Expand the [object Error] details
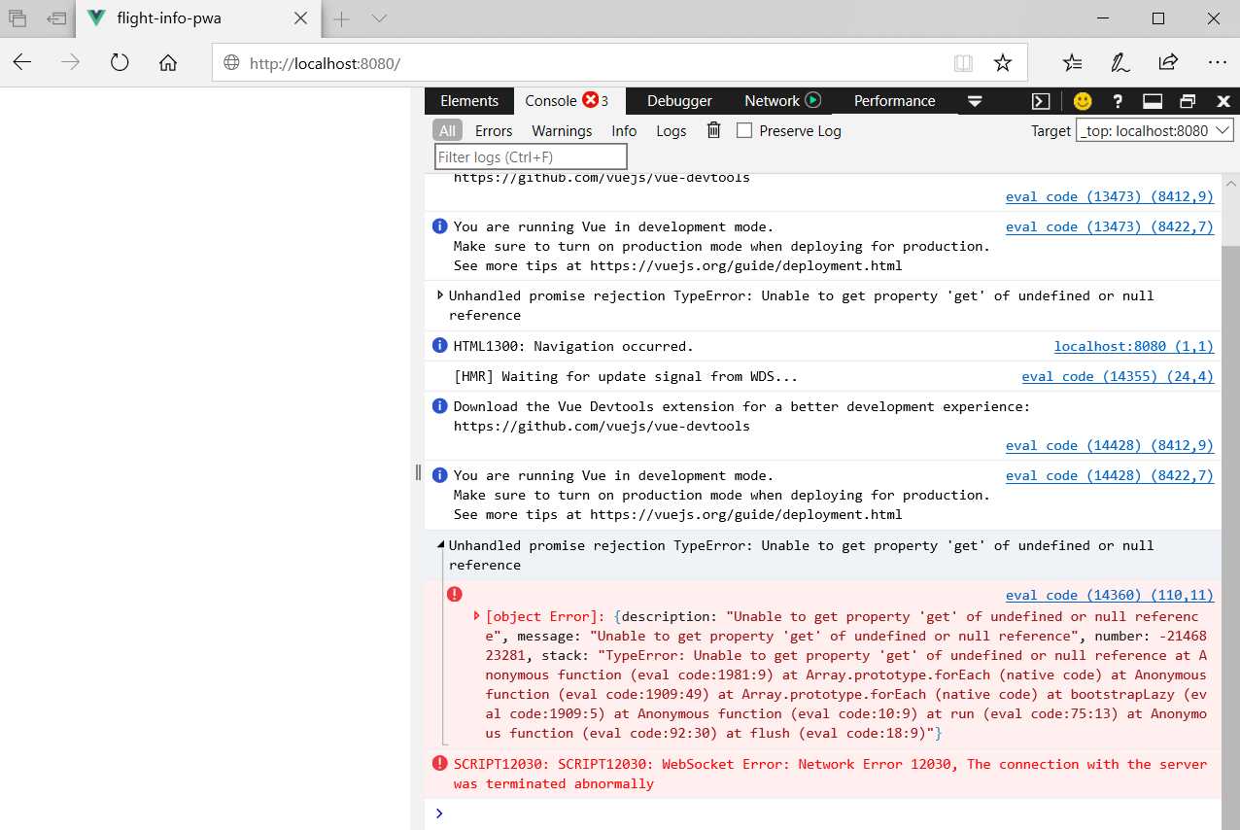The width and height of the screenshot is (1240, 830). (x=476, y=615)
